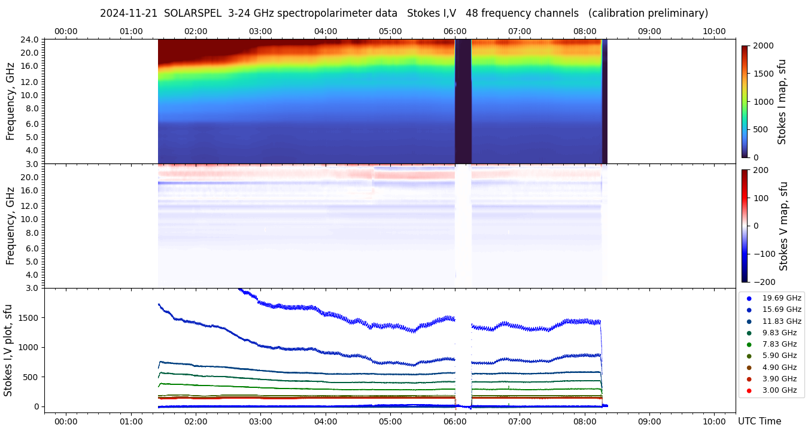This screenshot has width=808, height=434.
Task: Click the 5.90 GHz legend marker
Action: 749,356
